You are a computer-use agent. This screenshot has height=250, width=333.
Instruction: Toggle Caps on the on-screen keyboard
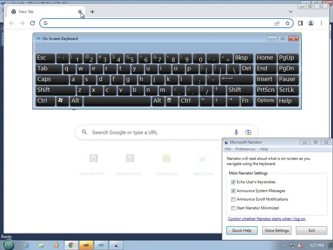52,79
